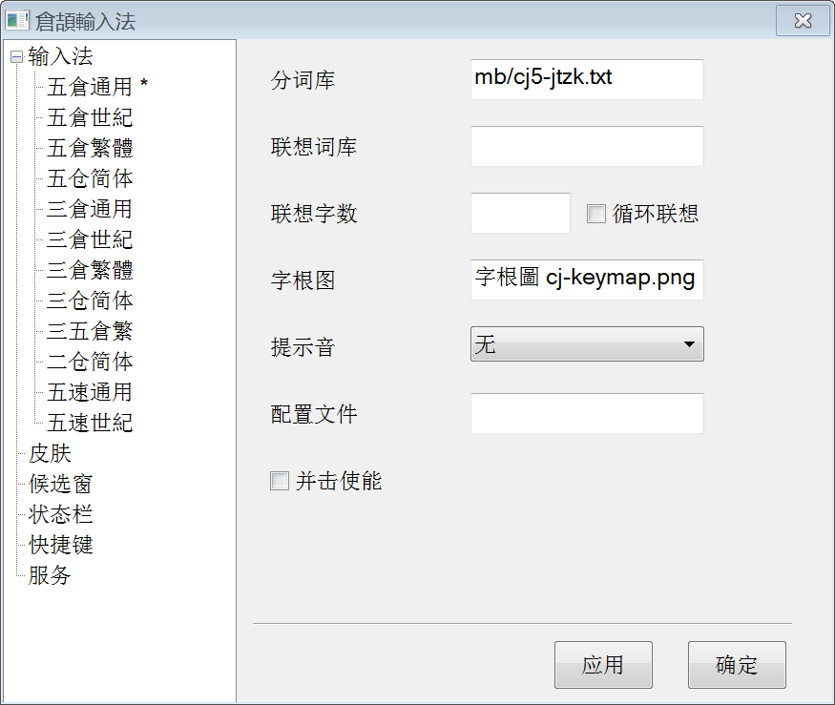Image resolution: width=835 pixels, height=705 pixels.
Task: Click the 确定 button
Action: [737, 665]
